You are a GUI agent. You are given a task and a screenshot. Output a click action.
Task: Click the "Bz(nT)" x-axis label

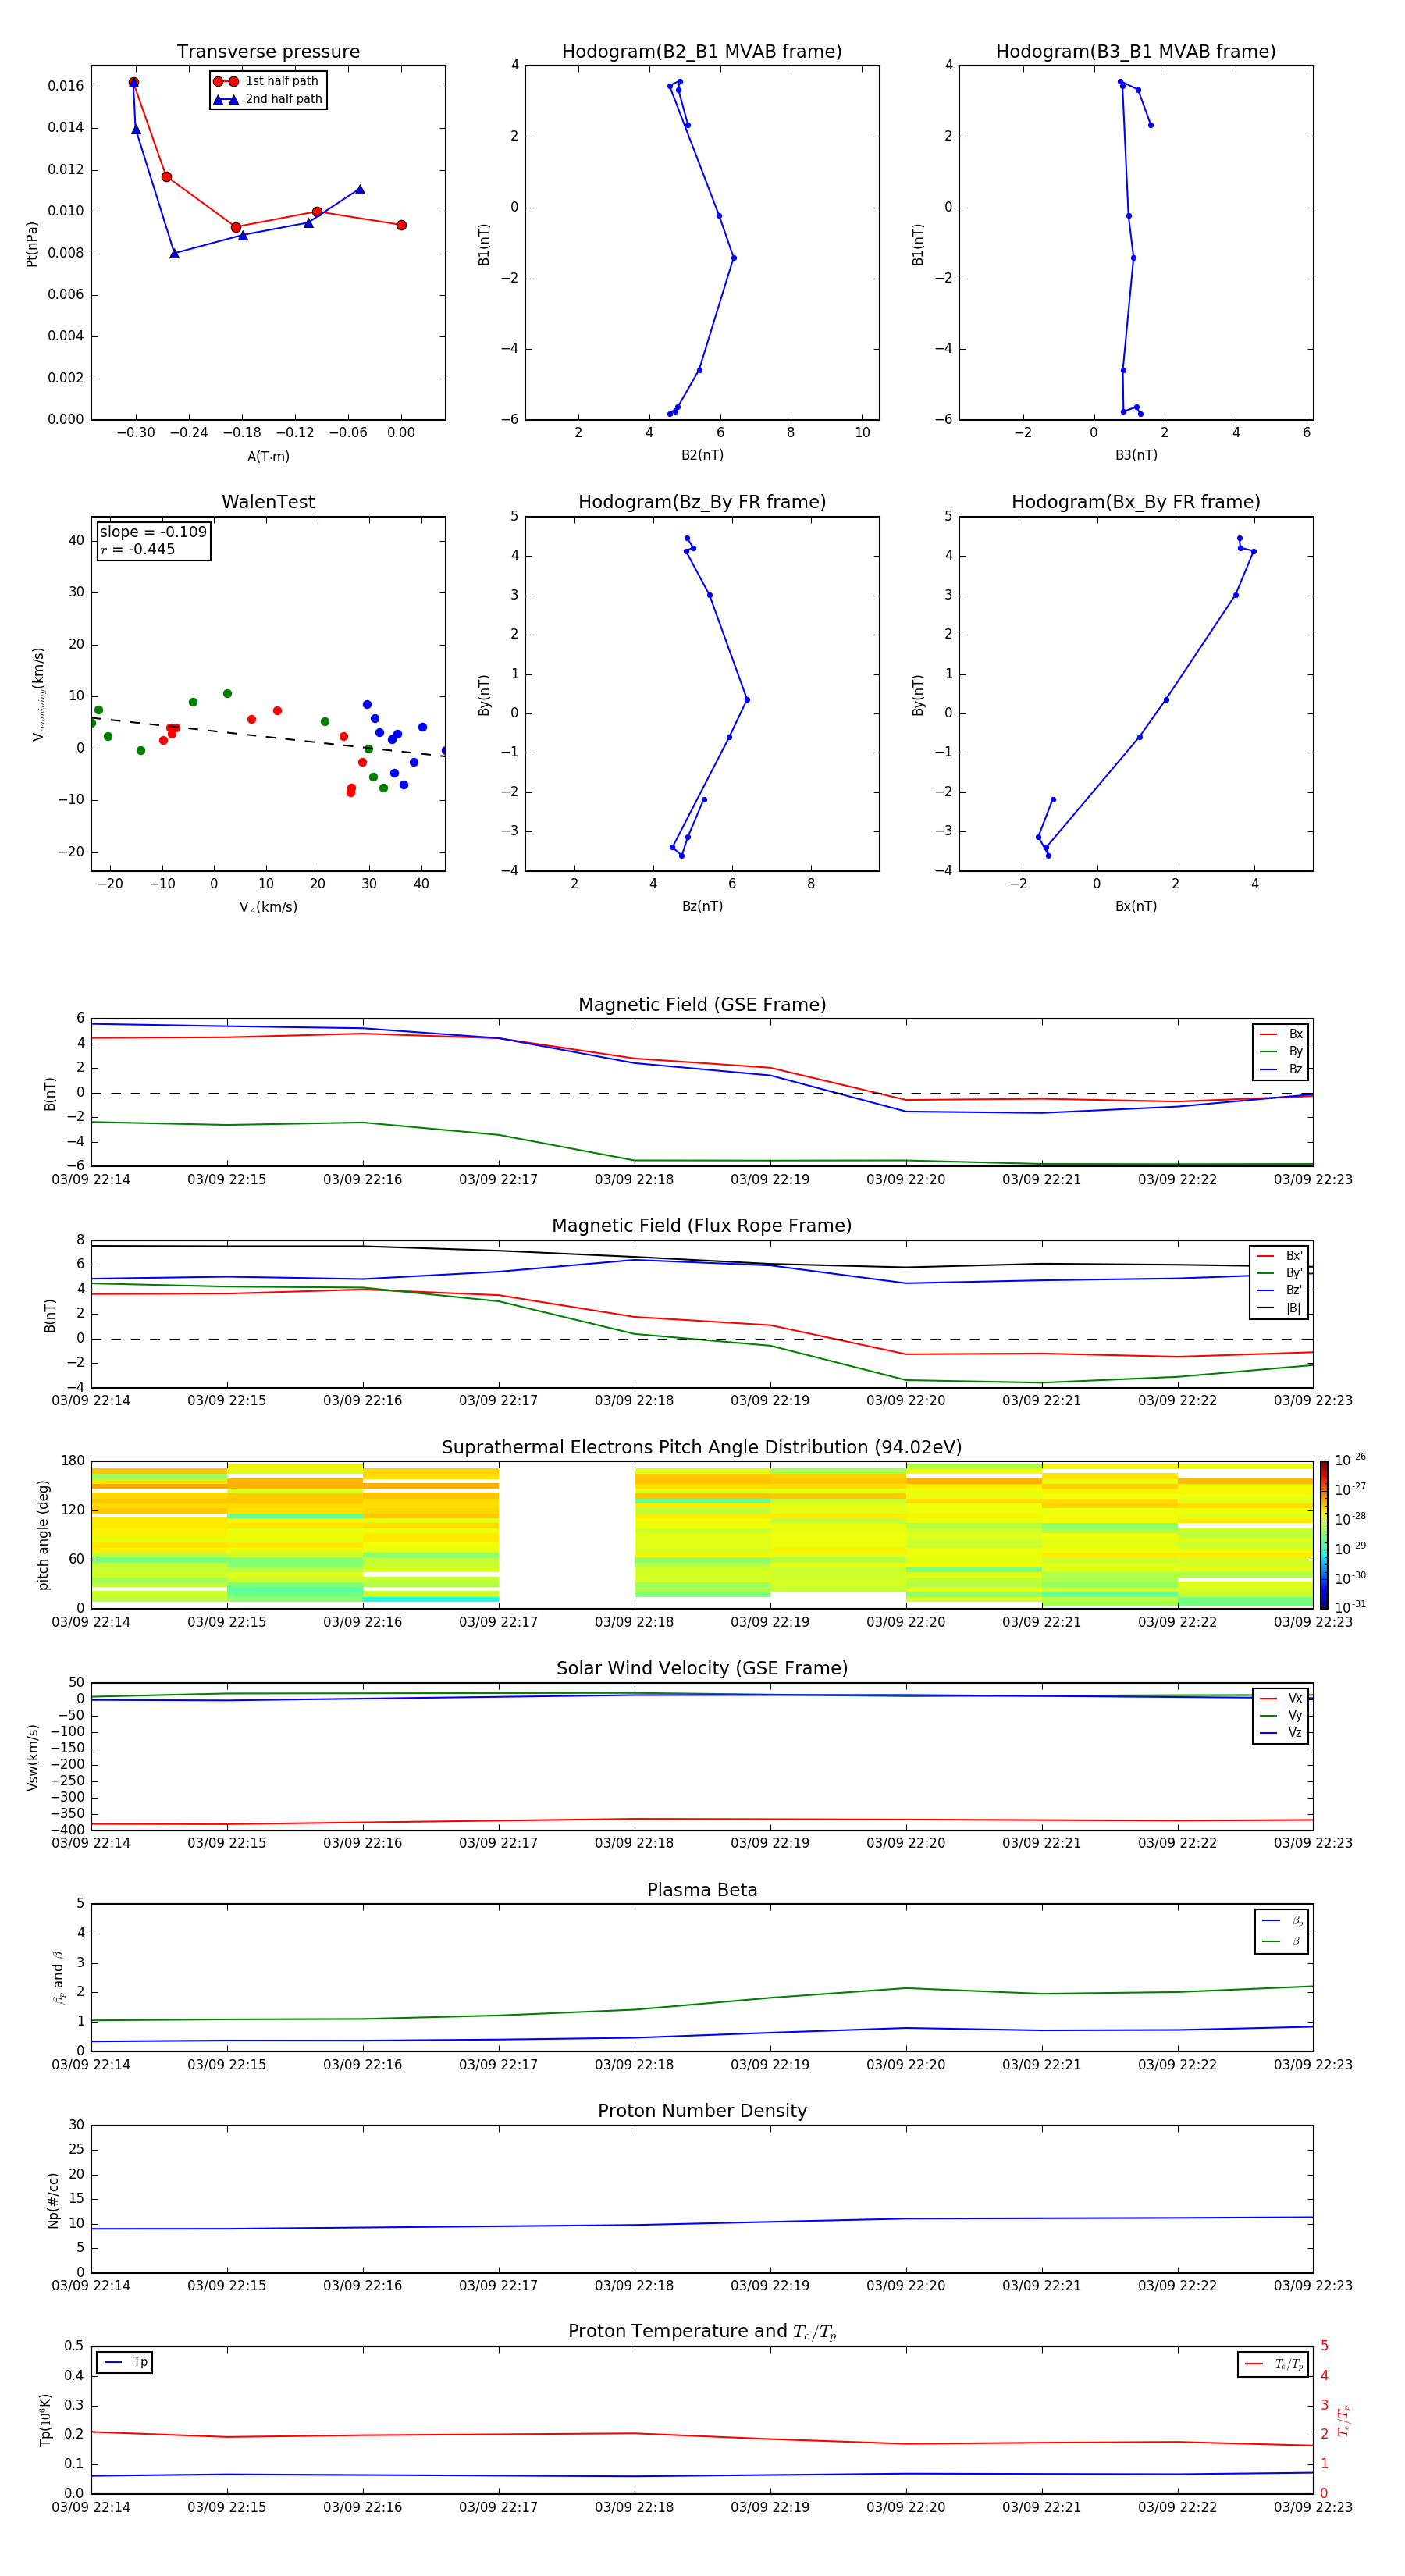702,906
